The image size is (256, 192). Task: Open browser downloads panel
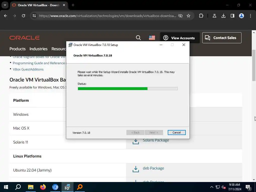[223, 16]
